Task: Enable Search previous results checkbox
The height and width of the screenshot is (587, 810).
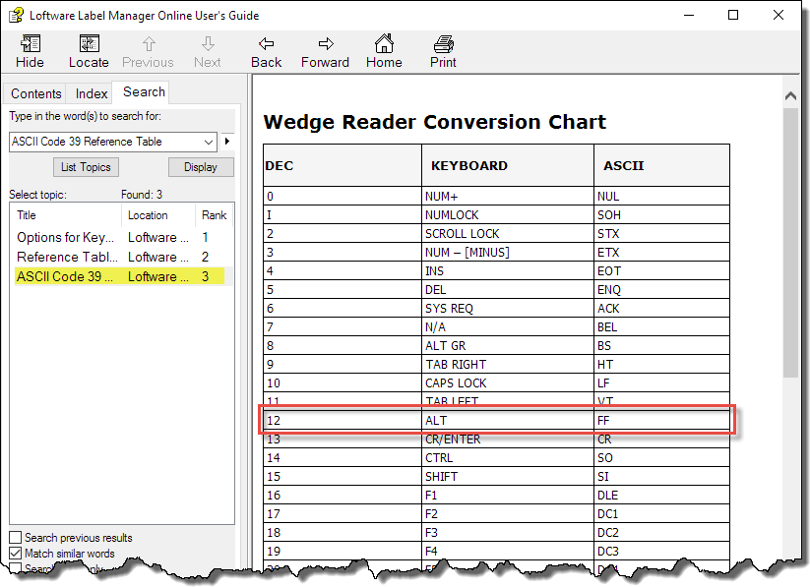Action: 15,538
